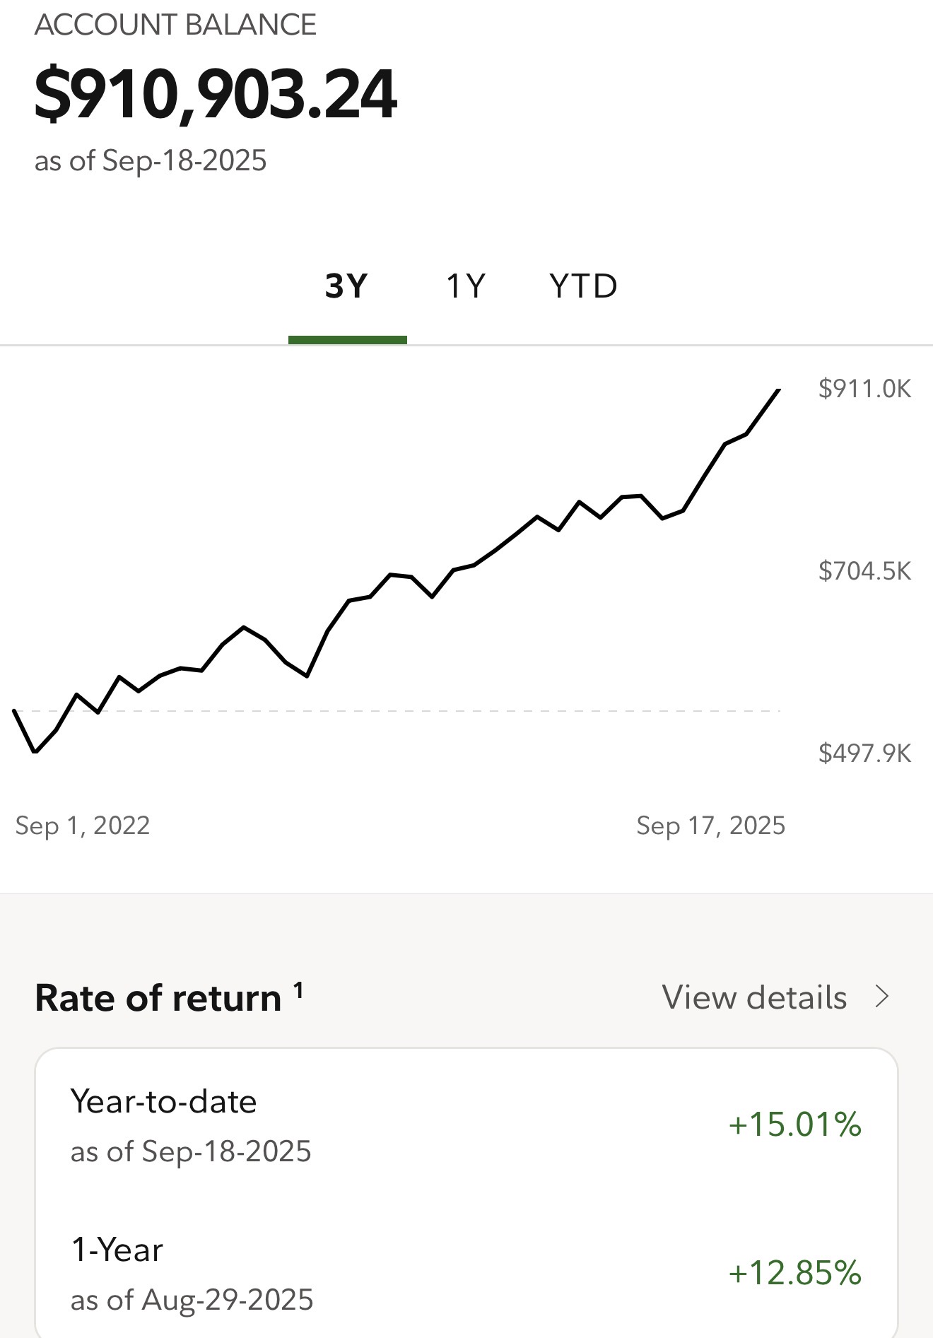Tap the $497.9K axis label
The height and width of the screenshot is (1338, 933).
click(x=864, y=753)
